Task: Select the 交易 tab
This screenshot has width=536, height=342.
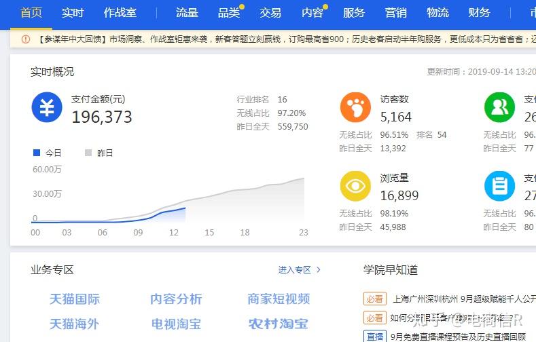Action: 270,13
